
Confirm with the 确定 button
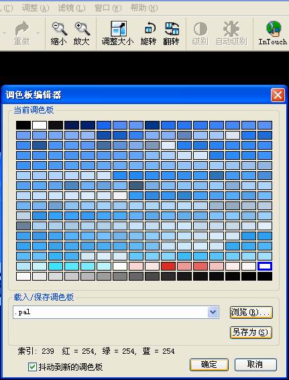click(x=209, y=365)
